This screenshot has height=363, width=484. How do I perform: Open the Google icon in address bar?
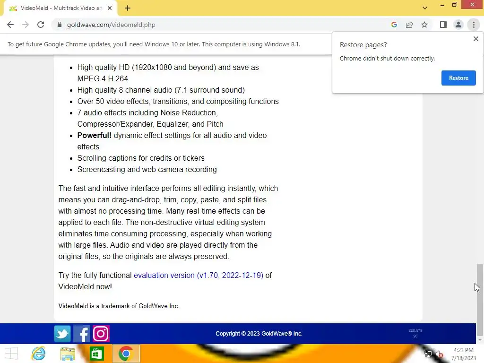pos(394,25)
